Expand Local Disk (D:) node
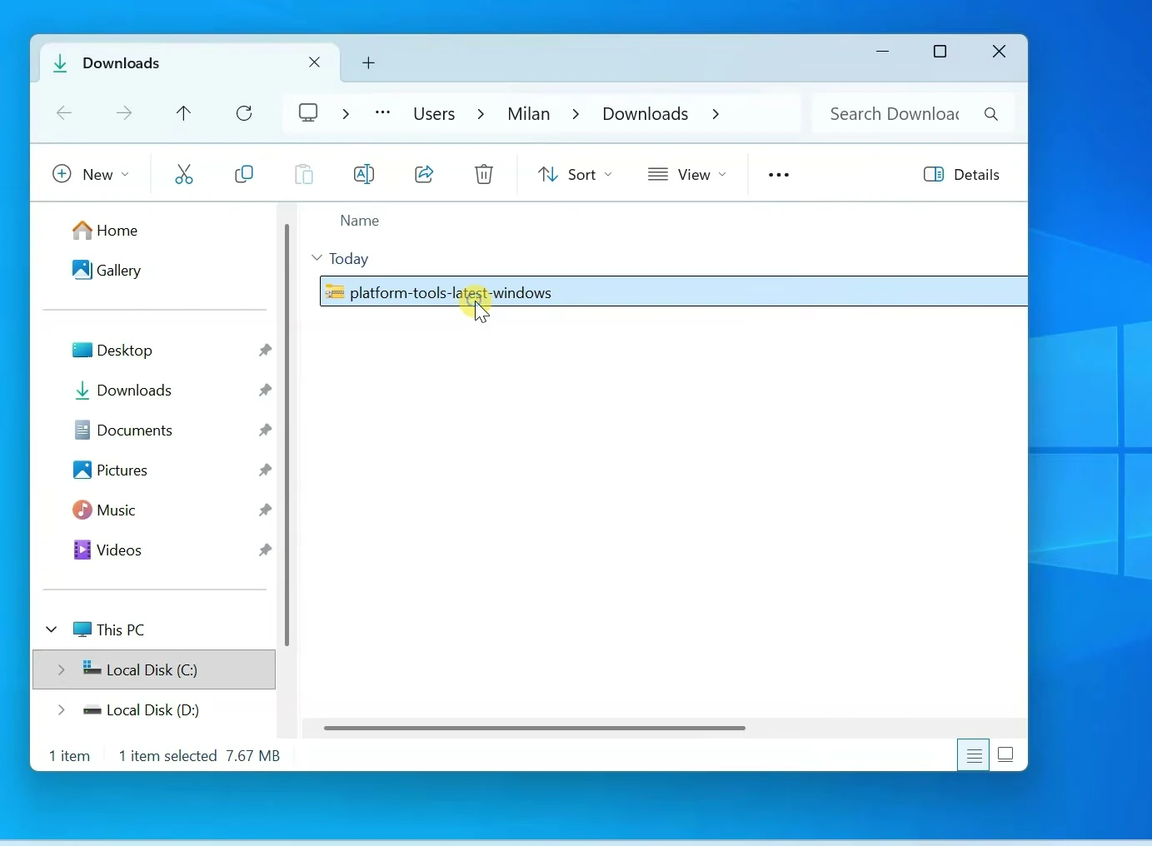The image size is (1152, 846). coord(61,709)
